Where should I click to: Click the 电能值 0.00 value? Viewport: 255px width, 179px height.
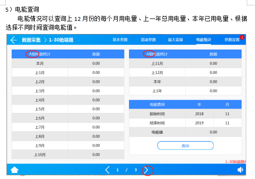click(213, 132)
